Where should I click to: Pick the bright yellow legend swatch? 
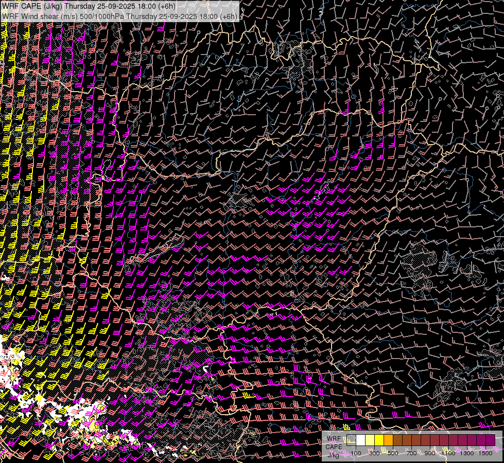click(x=379, y=440)
